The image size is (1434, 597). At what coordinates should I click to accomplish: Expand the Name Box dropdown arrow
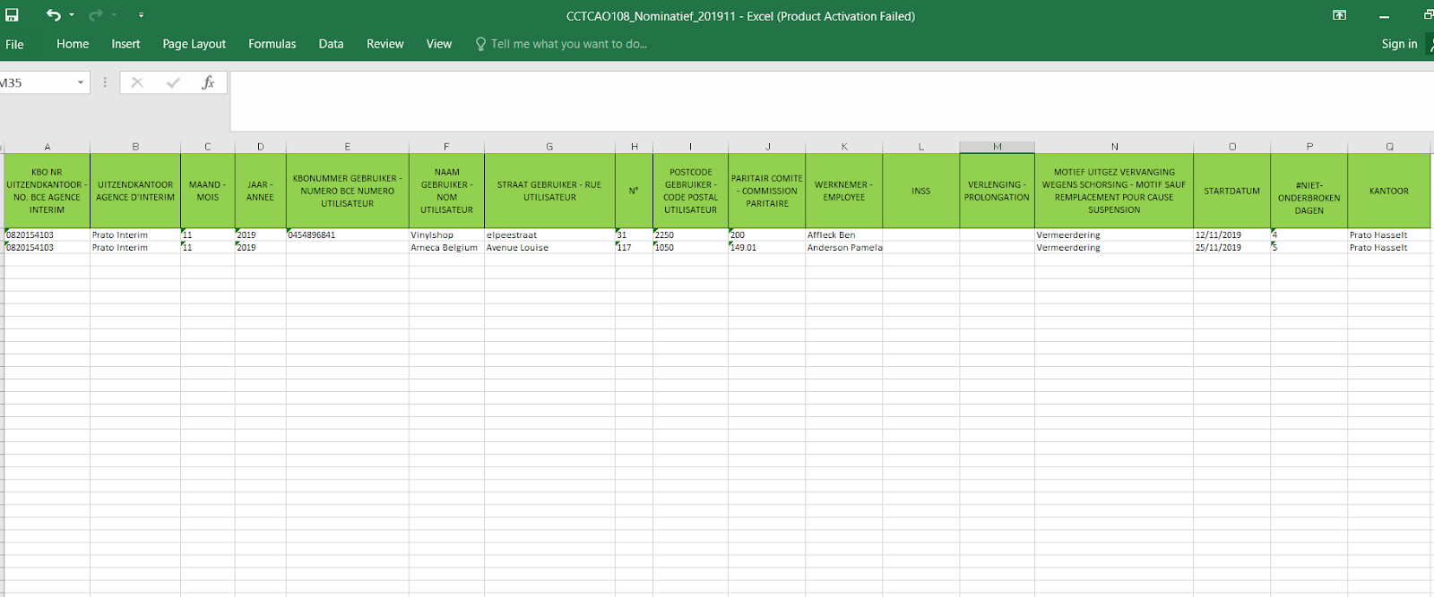(x=81, y=82)
